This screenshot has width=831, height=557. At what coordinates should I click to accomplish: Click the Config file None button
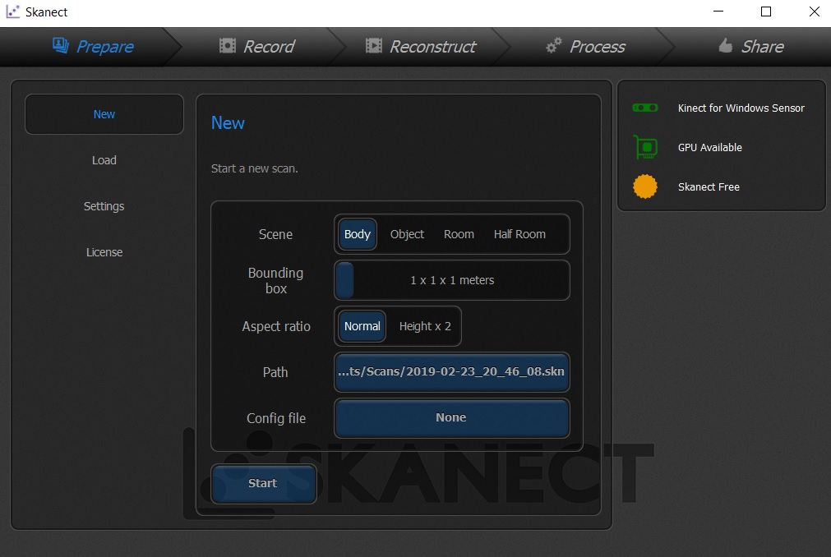tap(452, 417)
